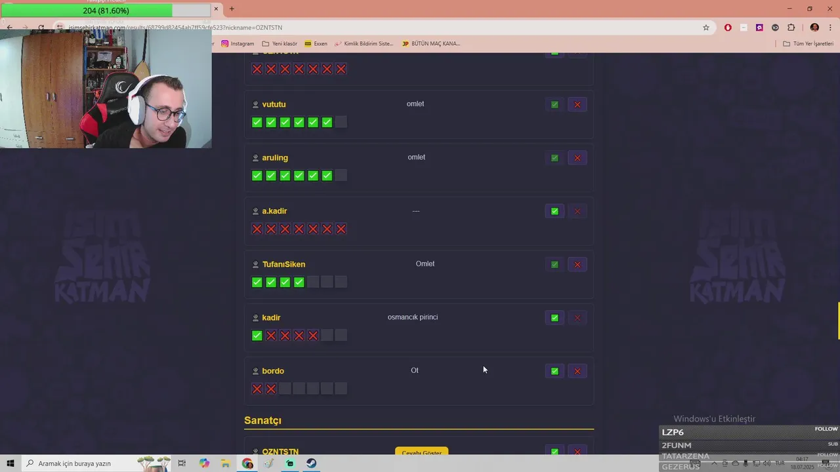Open the red Opera-style extension icon

(728, 28)
